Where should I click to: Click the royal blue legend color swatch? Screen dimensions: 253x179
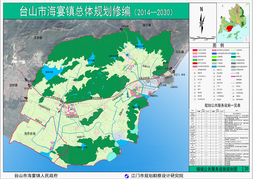pyautogui.click(x=214, y=54)
